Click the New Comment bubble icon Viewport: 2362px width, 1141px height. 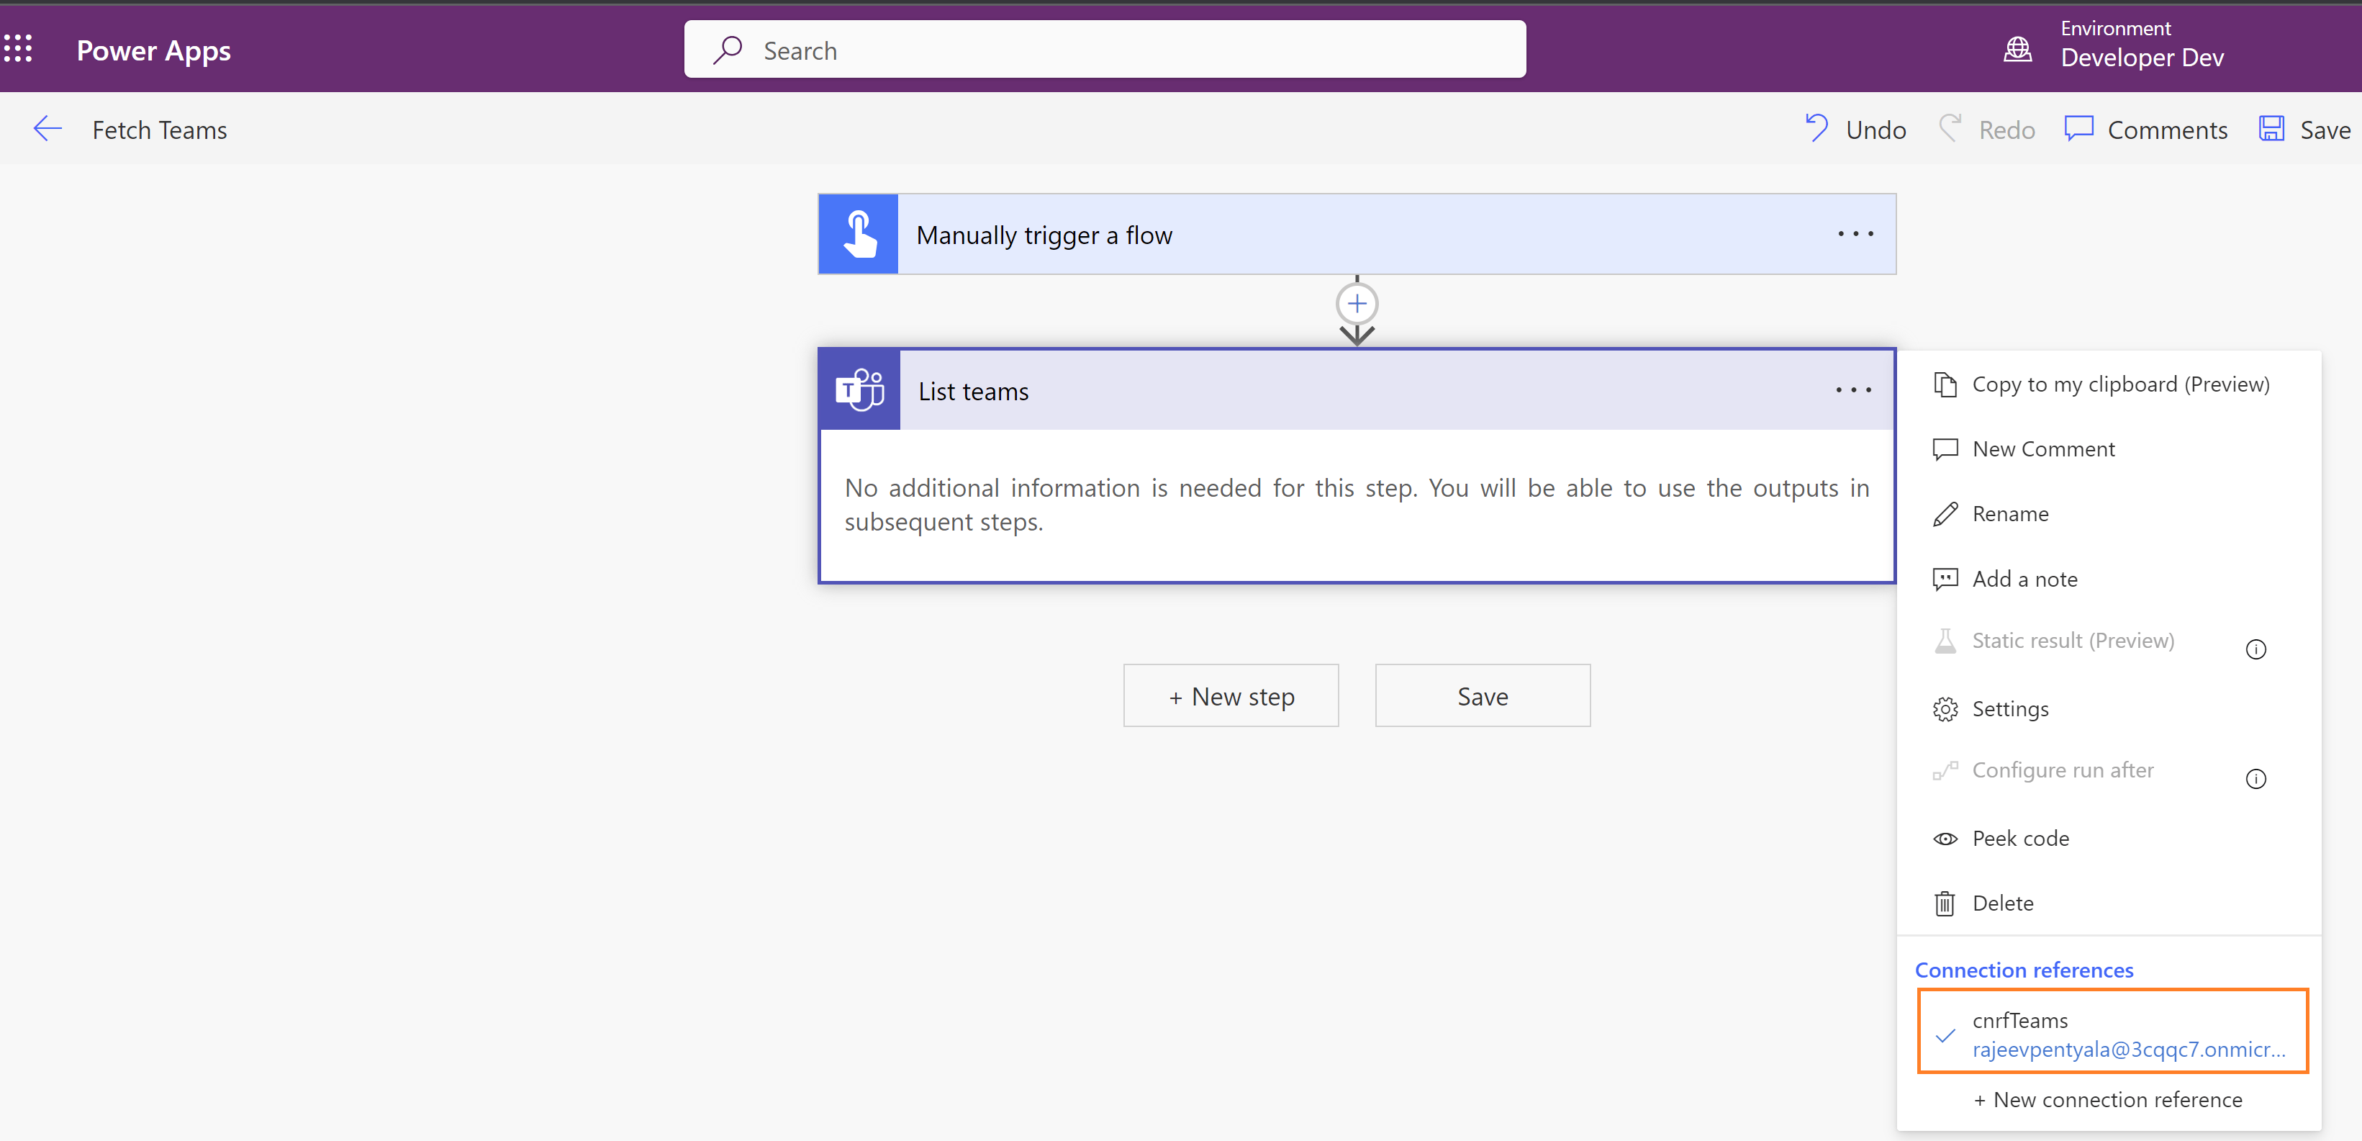click(x=1945, y=449)
